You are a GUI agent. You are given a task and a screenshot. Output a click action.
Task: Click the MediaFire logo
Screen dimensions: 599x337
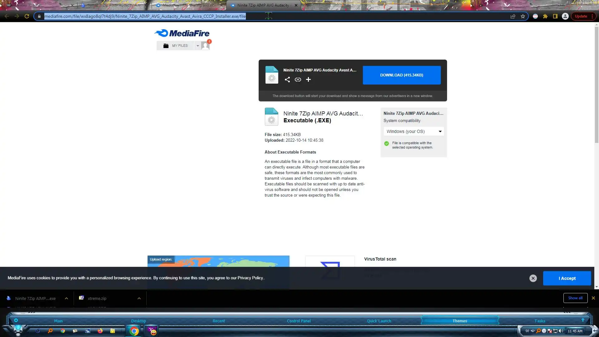[182, 33]
